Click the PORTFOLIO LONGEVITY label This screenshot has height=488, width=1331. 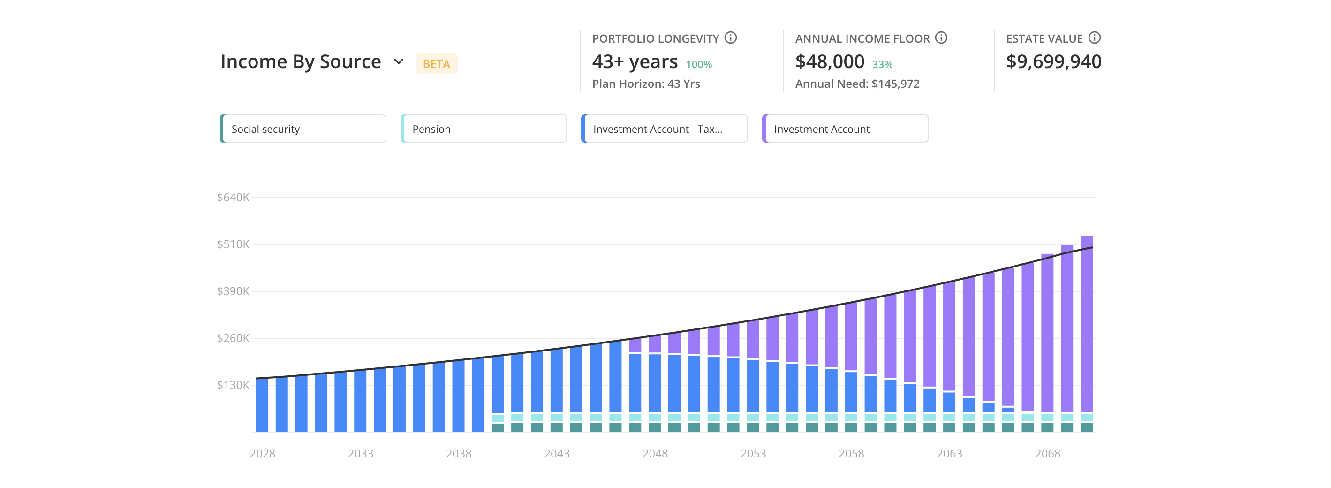pos(656,39)
